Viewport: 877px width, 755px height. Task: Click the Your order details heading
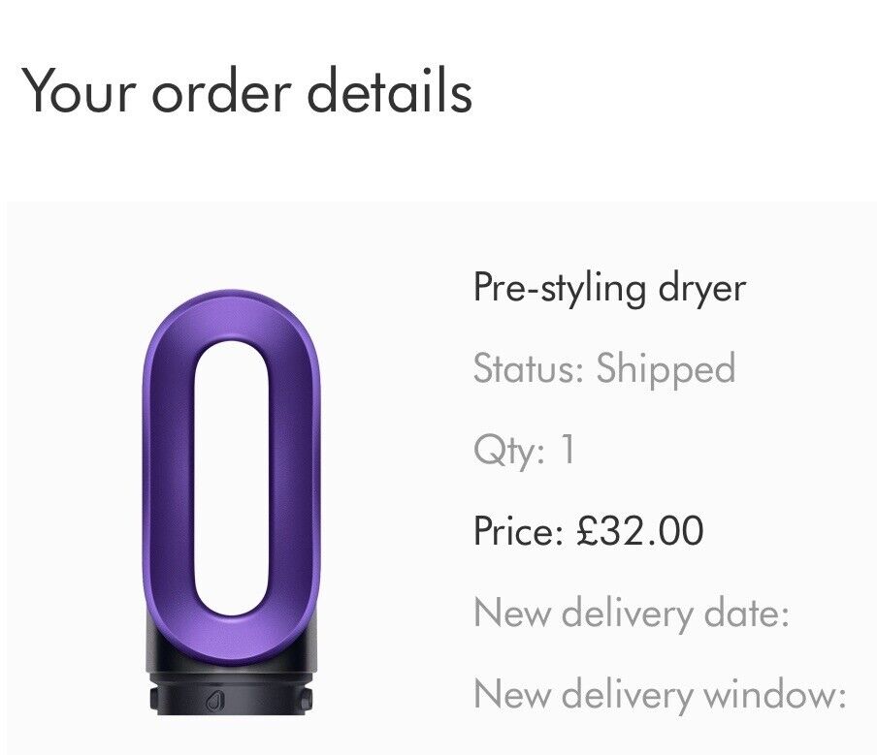(x=246, y=90)
